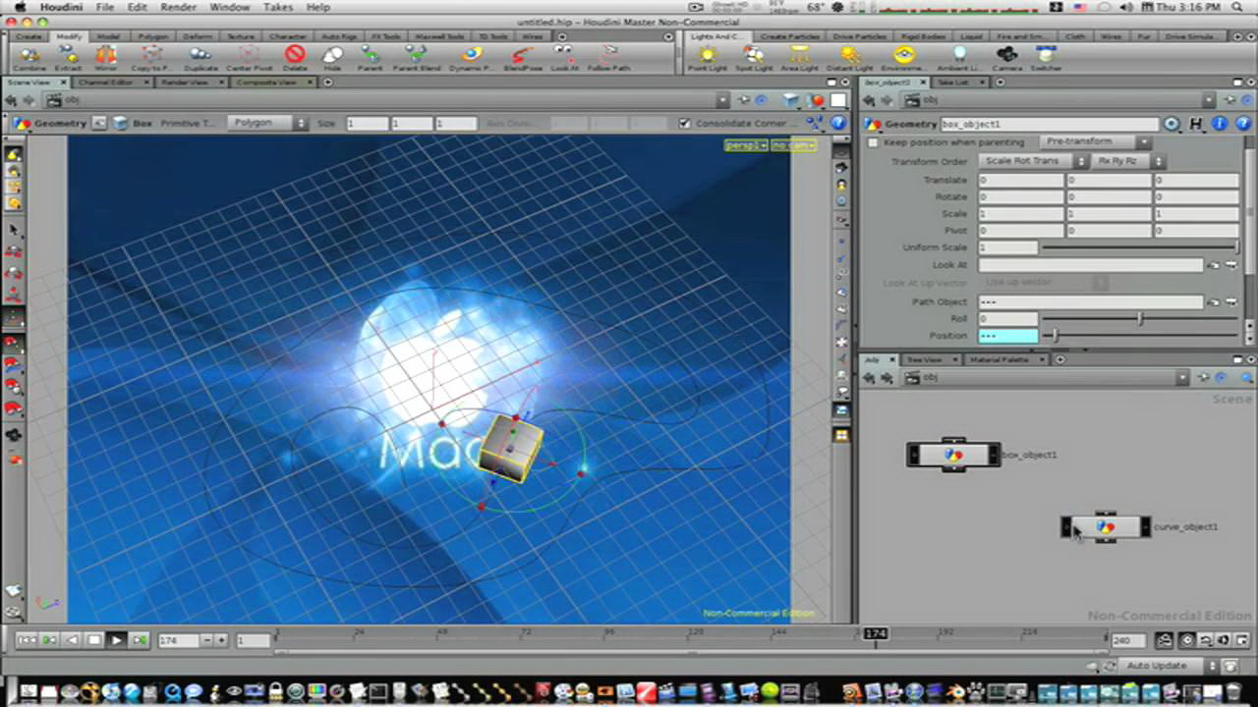This screenshot has width=1258, height=707.
Task: Toggle Consolidate Corner checkbox
Action: click(685, 124)
